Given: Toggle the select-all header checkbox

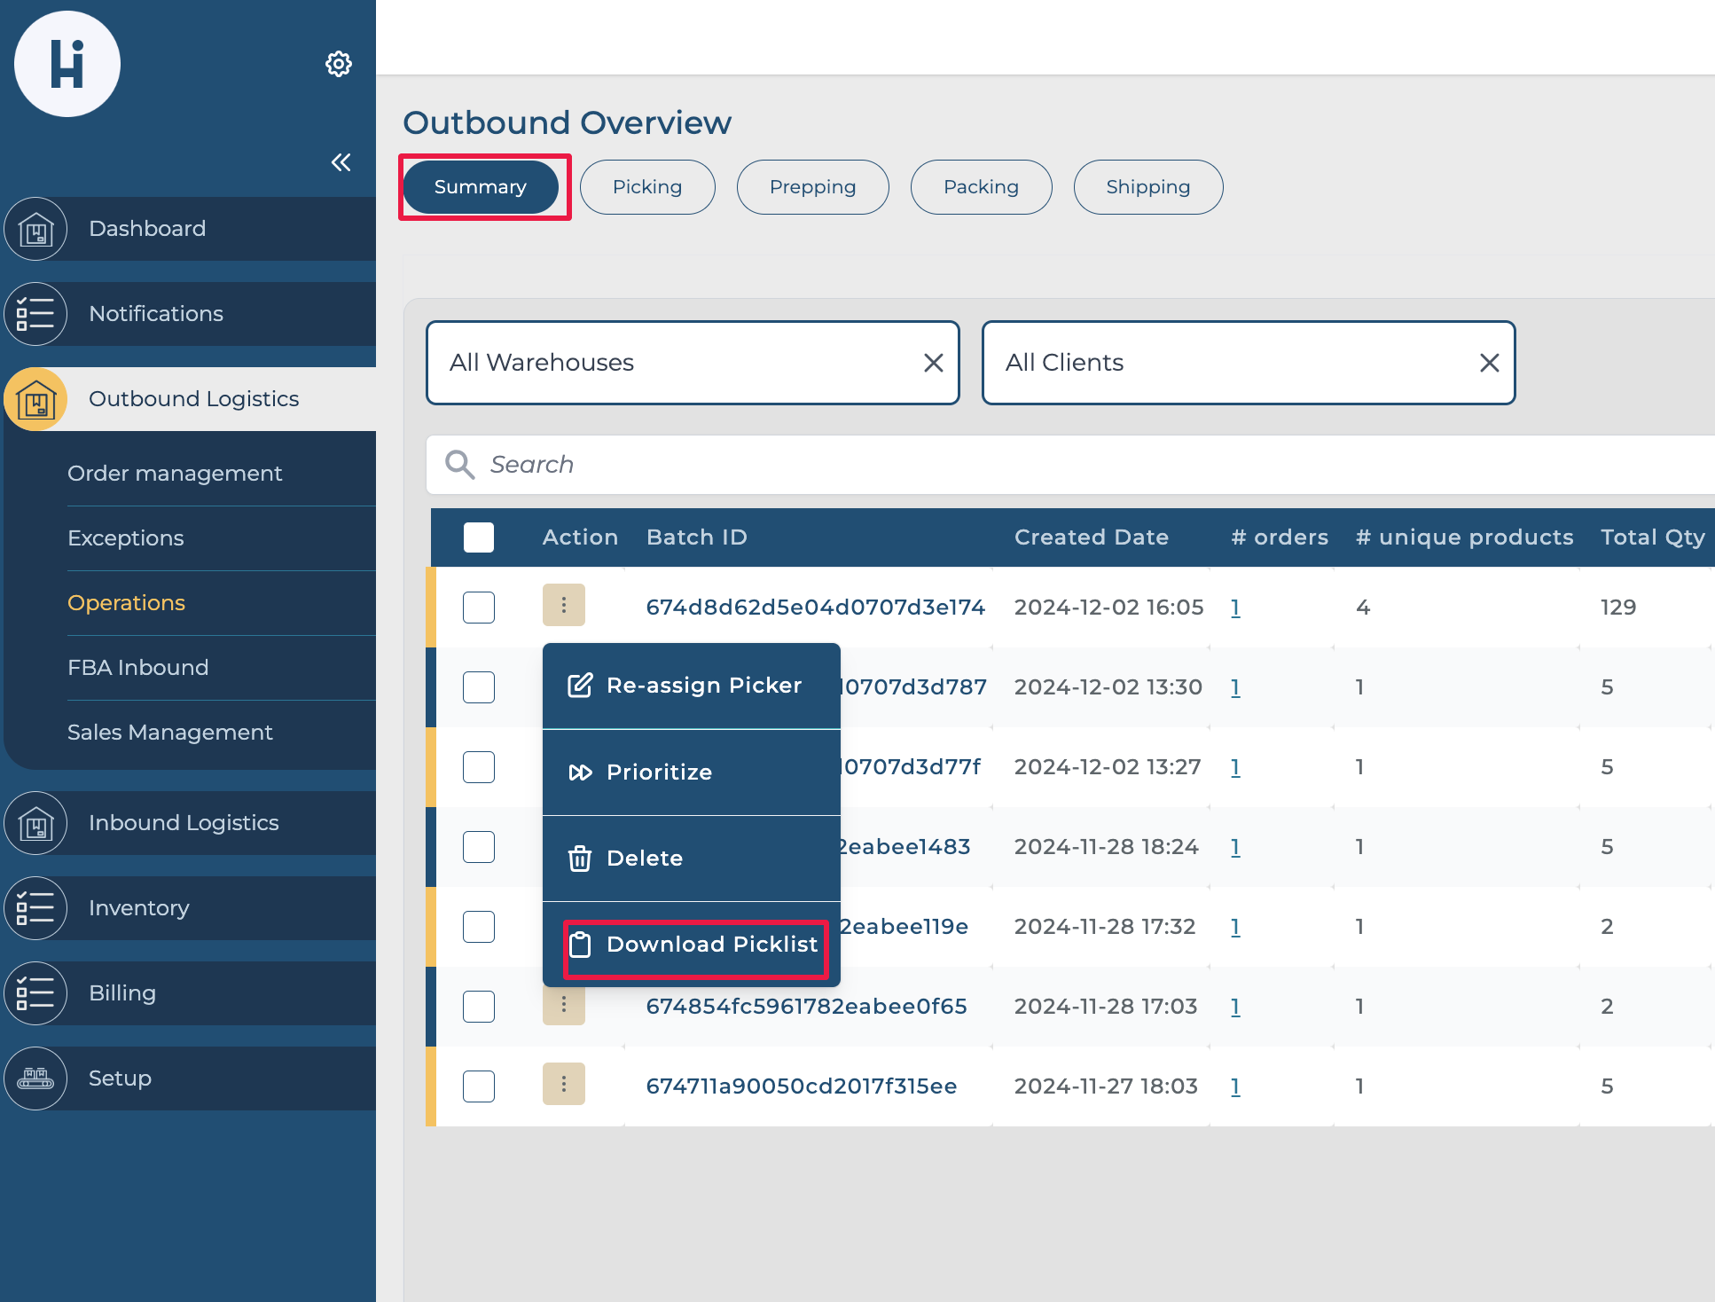Looking at the screenshot, I should (479, 537).
